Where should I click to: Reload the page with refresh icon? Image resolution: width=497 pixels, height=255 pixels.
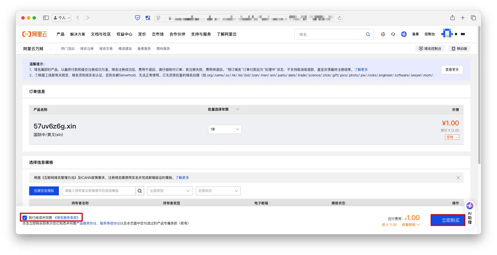click(x=339, y=18)
